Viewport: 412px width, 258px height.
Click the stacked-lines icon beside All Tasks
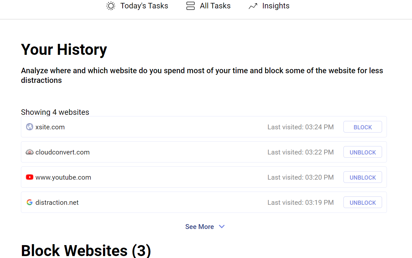click(x=190, y=6)
